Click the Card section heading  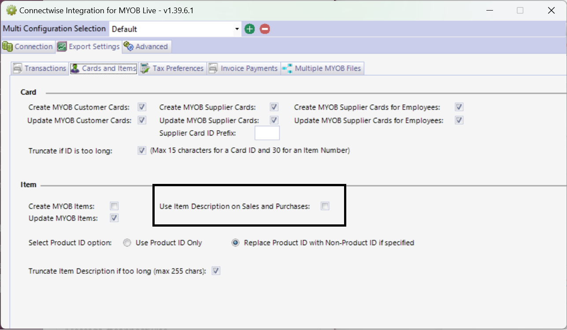pos(29,92)
